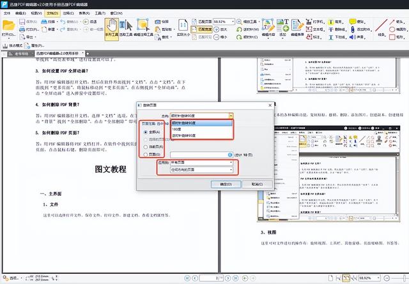The image size is (409, 284).
Task: Select the Select tool (选取工具)
Action: click(x=126, y=28)
